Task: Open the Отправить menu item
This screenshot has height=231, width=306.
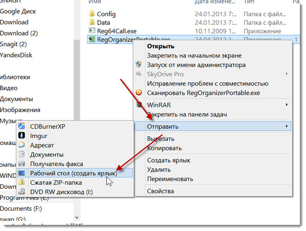Action: [213, 126]
